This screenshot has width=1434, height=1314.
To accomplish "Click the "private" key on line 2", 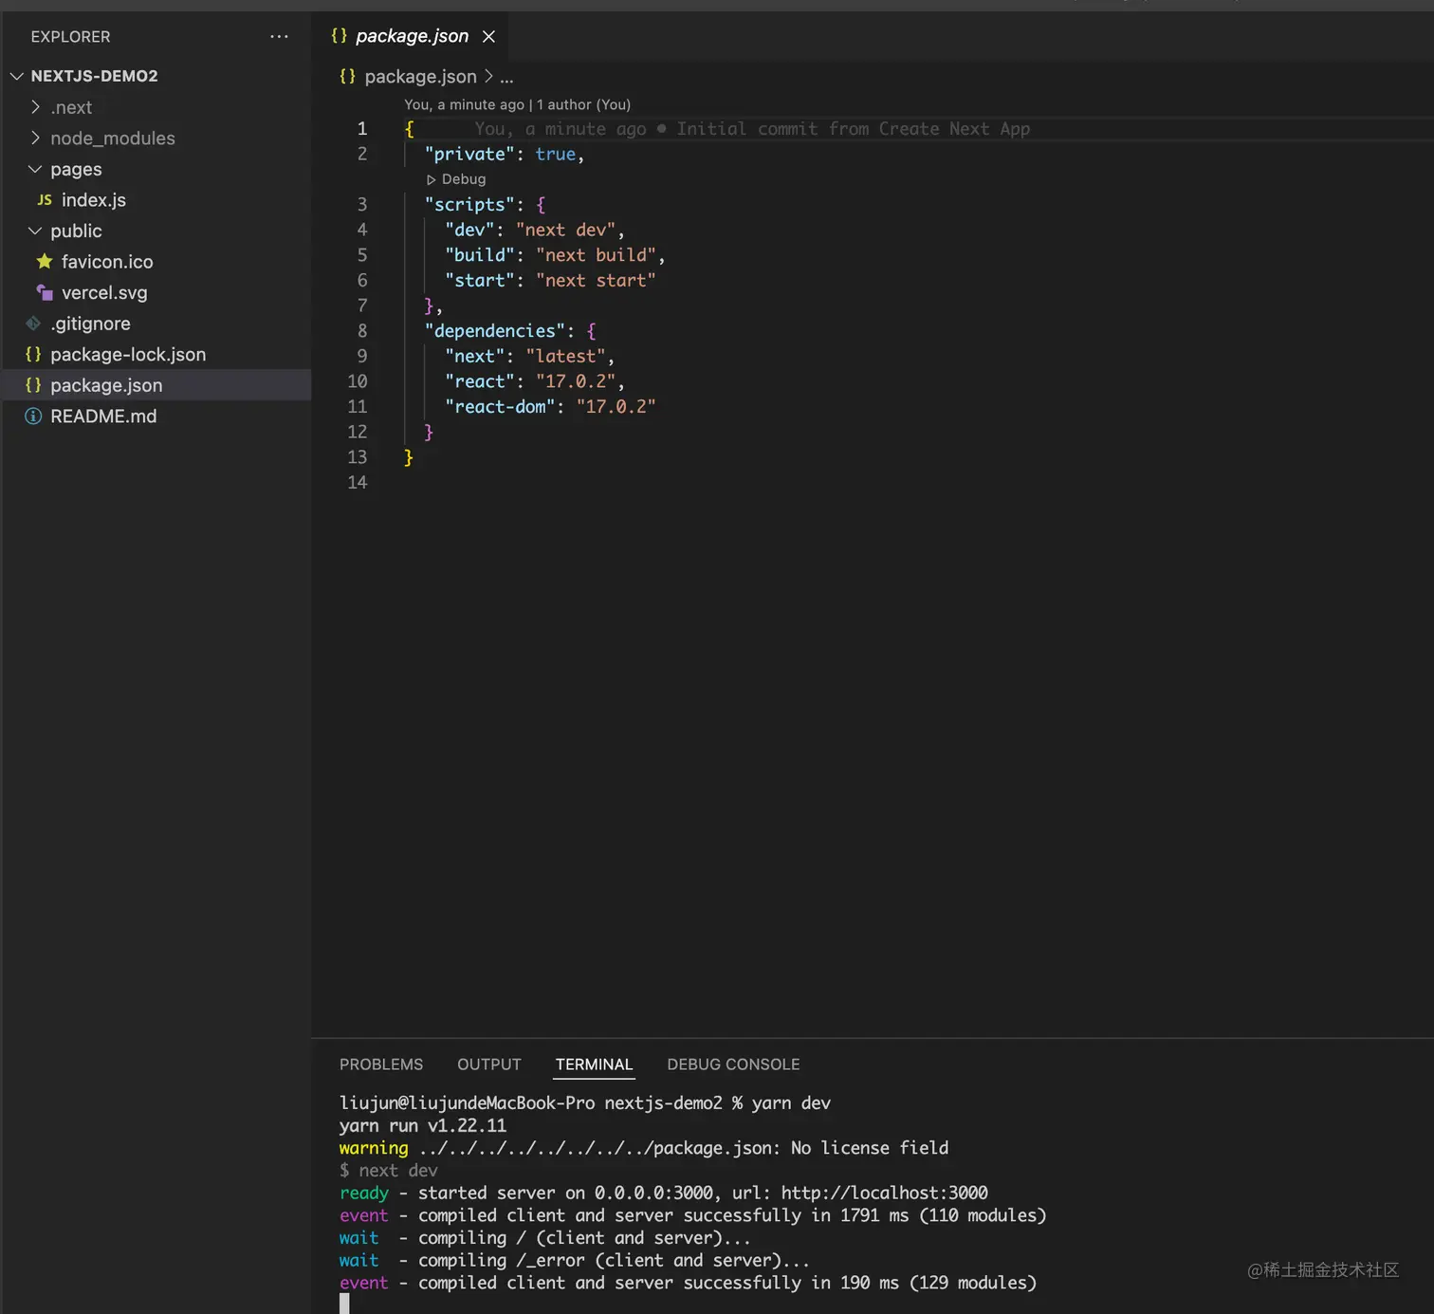I will tap(470, 154).
